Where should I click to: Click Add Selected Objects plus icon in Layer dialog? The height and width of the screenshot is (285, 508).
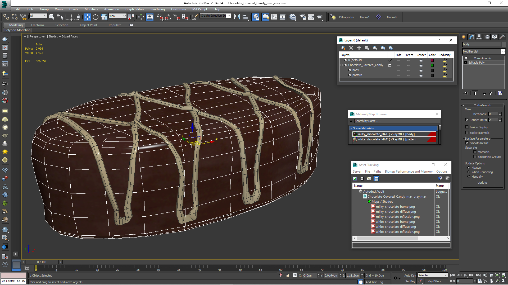pos(359,48)
